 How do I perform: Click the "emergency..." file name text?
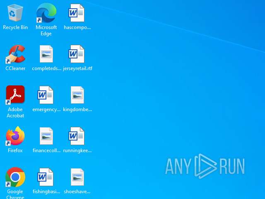(46, 109)
